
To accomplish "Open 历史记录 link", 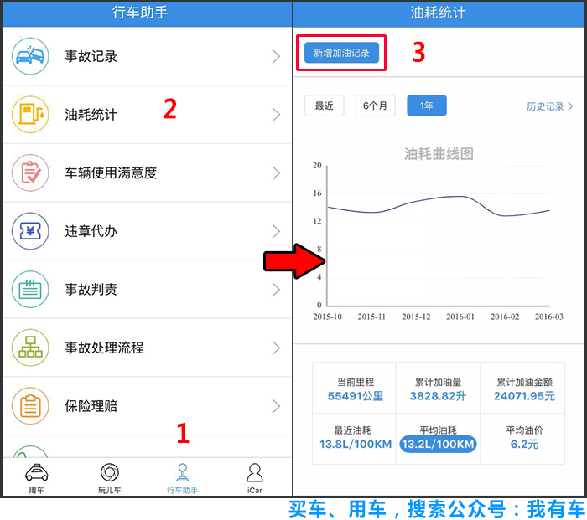I will [549, 106].
